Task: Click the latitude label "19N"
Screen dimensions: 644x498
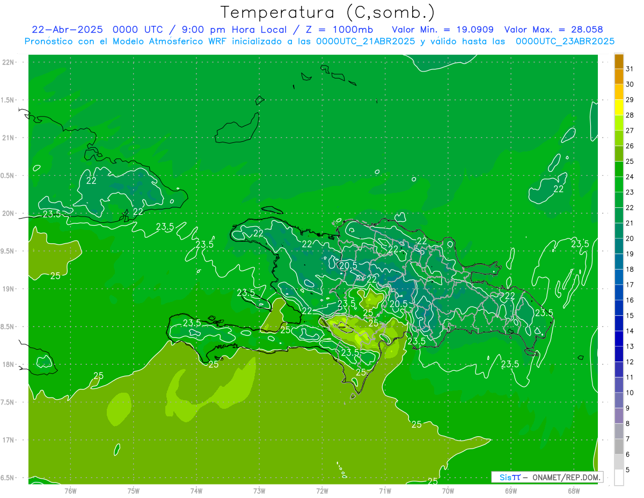Action: coord(9,289)
